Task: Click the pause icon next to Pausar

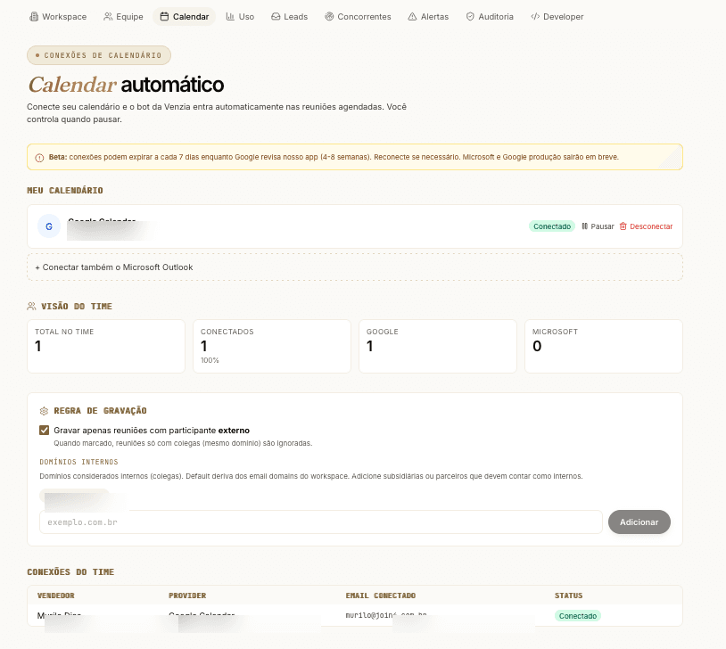Action: pos(585,226)
